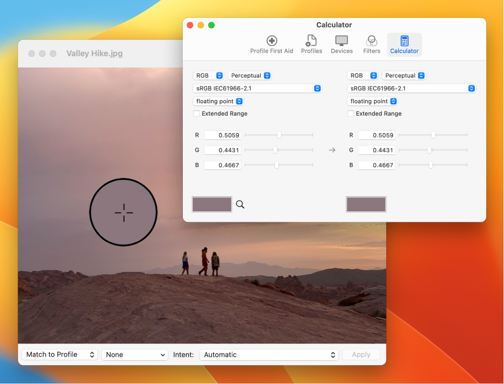Enable left Extended Range checkbox

196,114
